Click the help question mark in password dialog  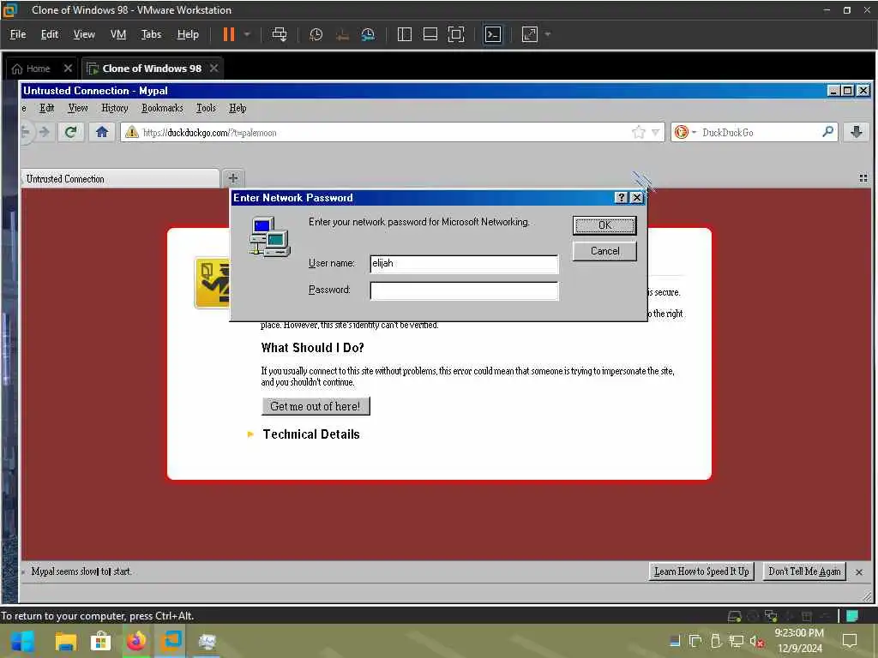[x=621, y=198]
